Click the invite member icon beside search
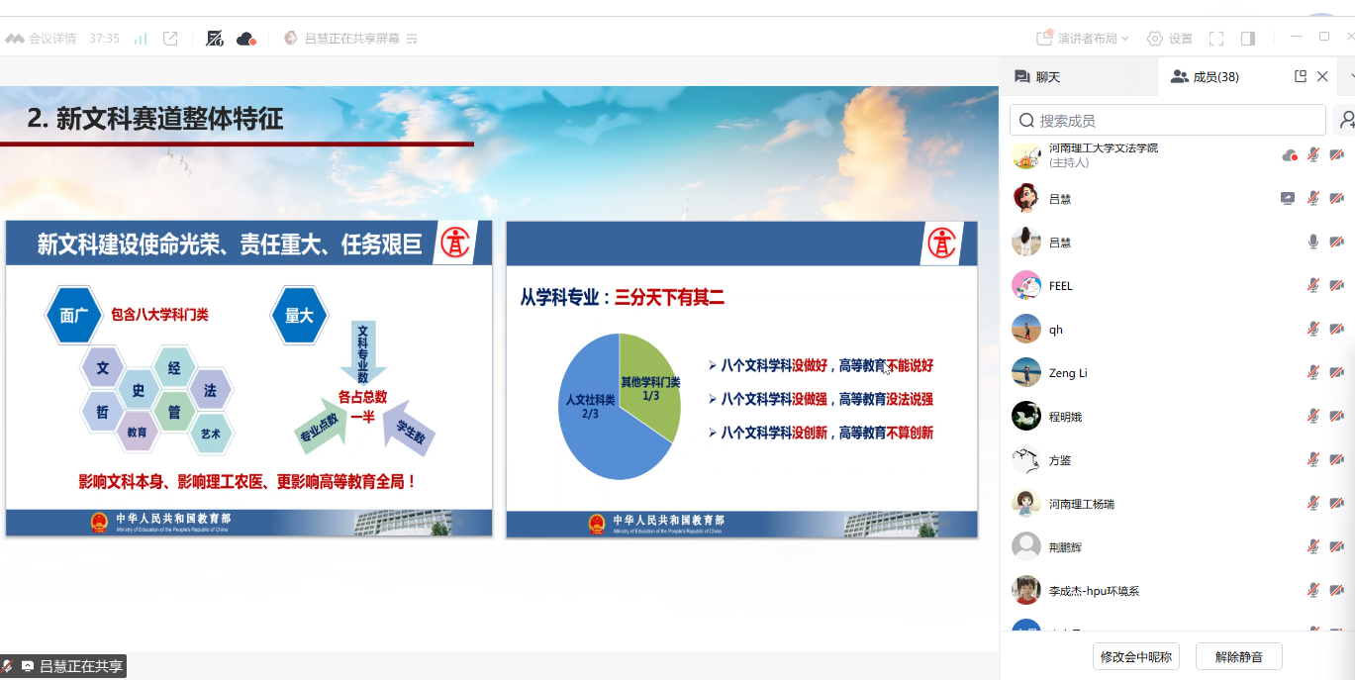The height and width of the screenshot is (680, 1355). pos(1345,120)
